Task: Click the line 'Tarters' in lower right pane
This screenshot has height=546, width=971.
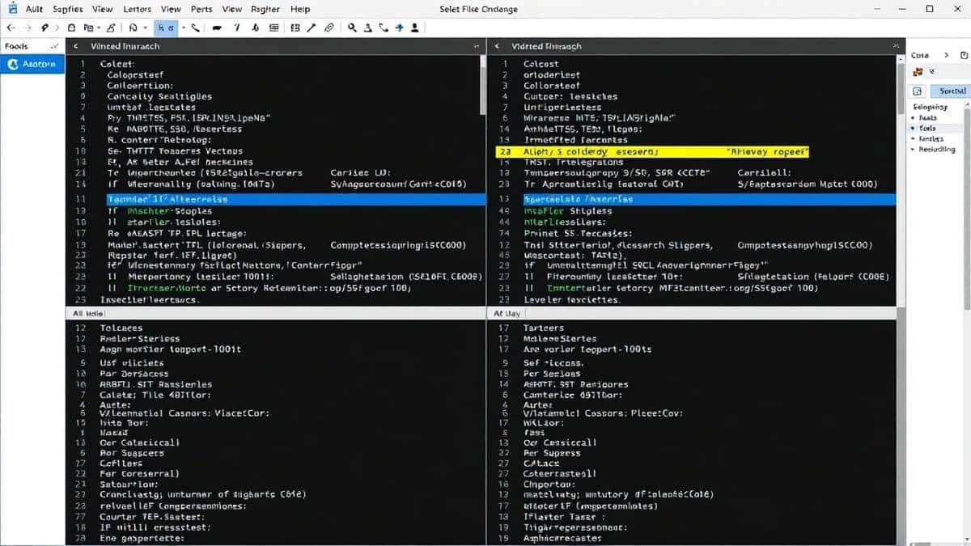Action: click(x=544, y=328)
